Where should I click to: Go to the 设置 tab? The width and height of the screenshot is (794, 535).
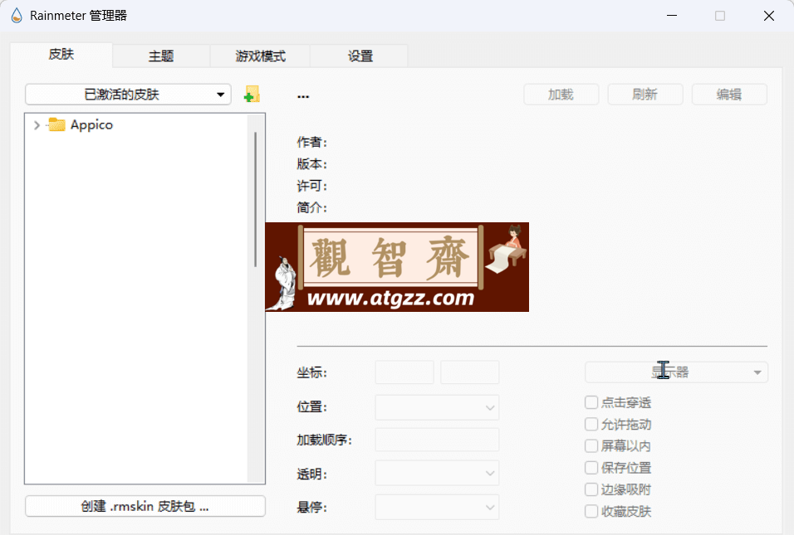coord(360,56)
